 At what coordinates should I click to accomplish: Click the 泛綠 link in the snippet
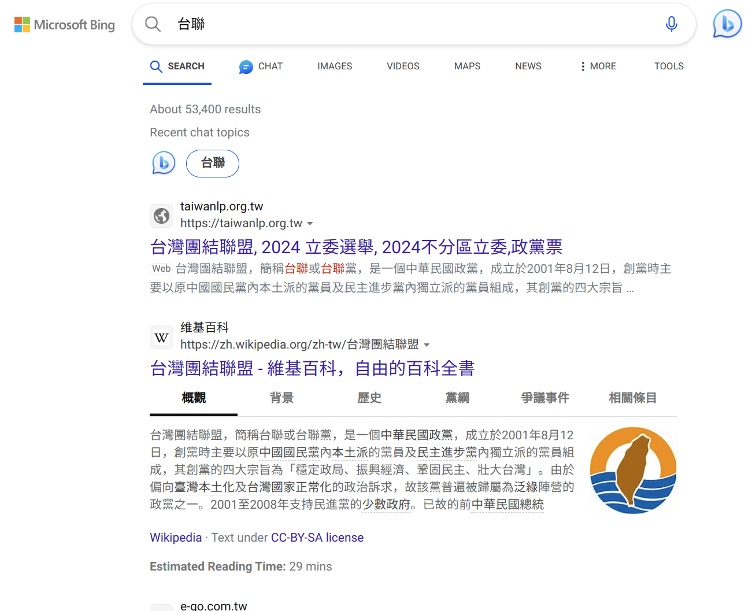click(526, 487)
